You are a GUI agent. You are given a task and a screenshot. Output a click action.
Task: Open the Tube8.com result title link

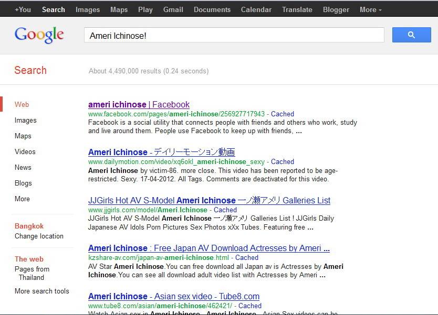tap(174, 296)
